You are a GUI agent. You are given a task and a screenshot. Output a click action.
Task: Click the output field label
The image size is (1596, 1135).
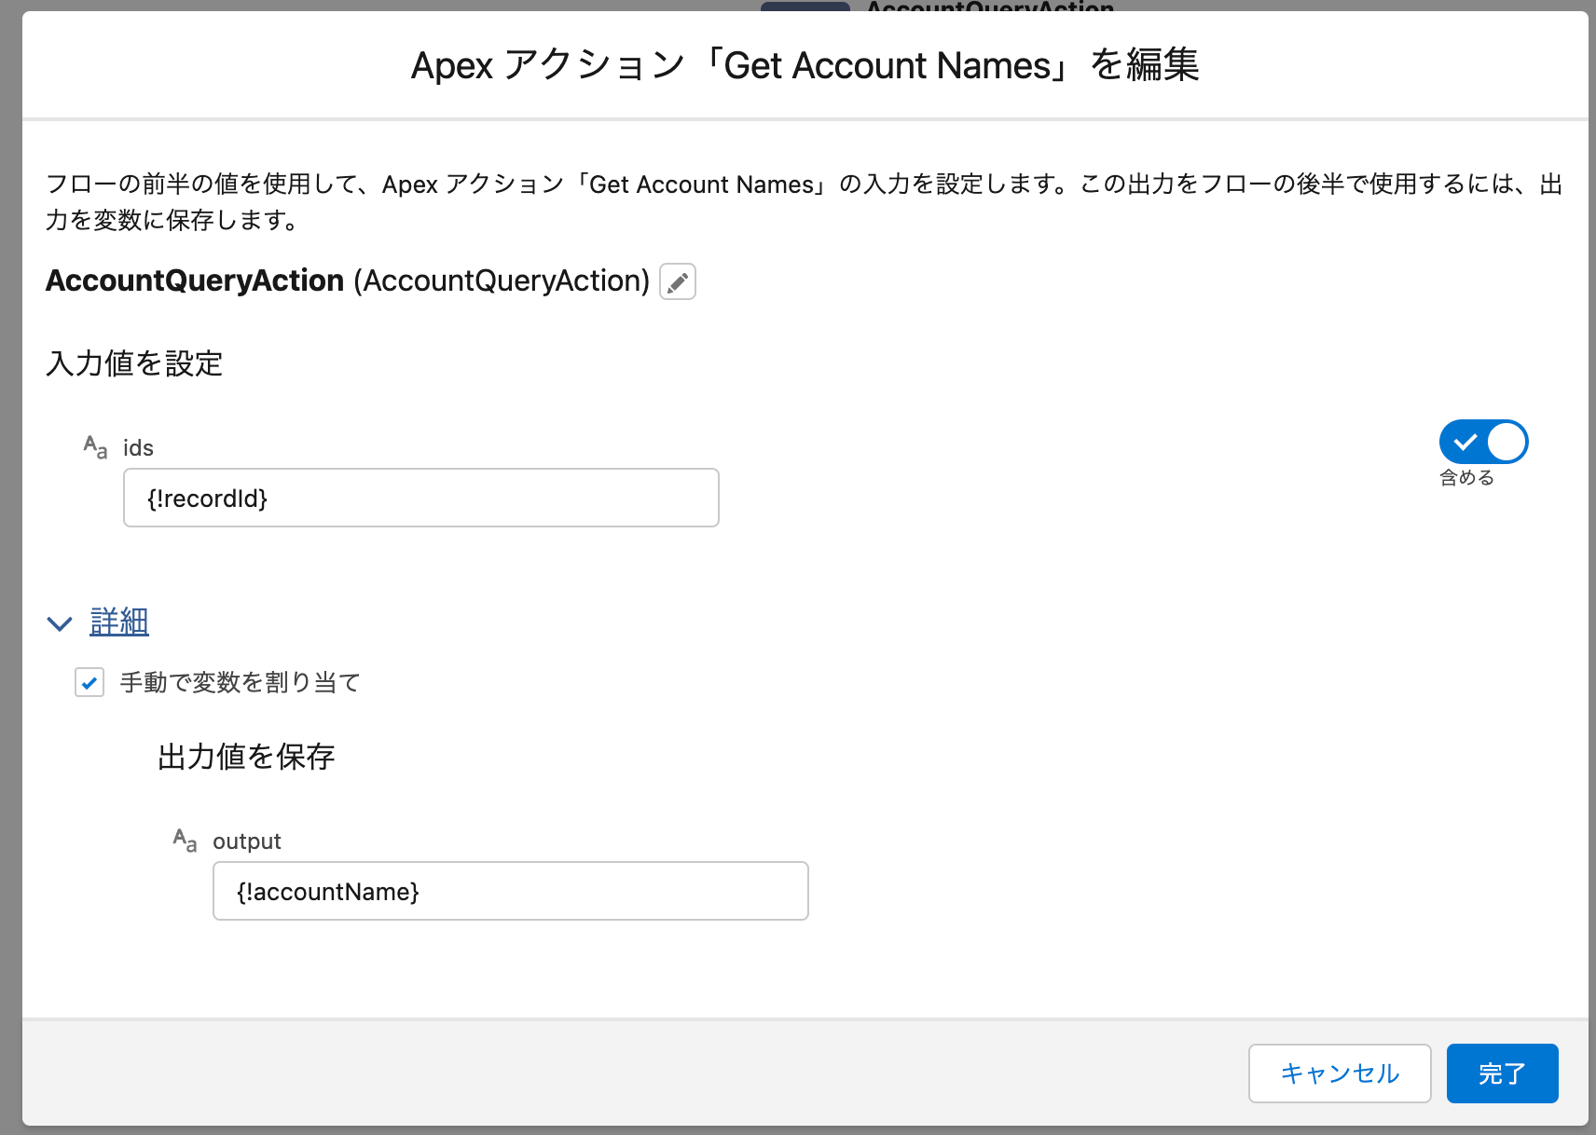point(247,841)
